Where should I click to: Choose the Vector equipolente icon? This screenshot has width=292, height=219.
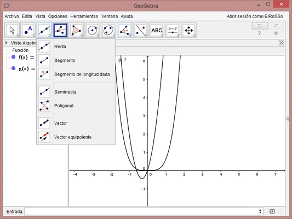click(44, 137)
